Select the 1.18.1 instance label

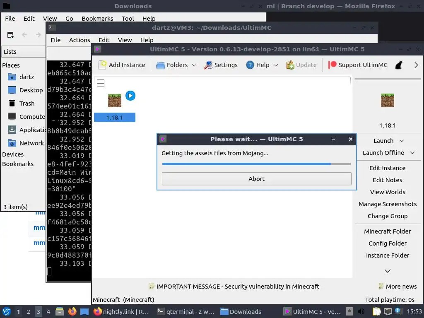115,118
